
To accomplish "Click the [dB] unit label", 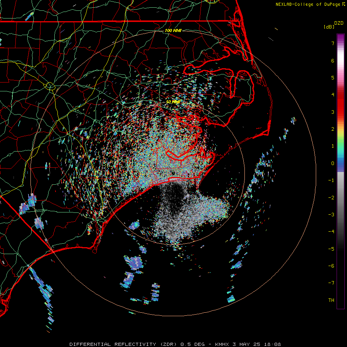I will point(329,27).
